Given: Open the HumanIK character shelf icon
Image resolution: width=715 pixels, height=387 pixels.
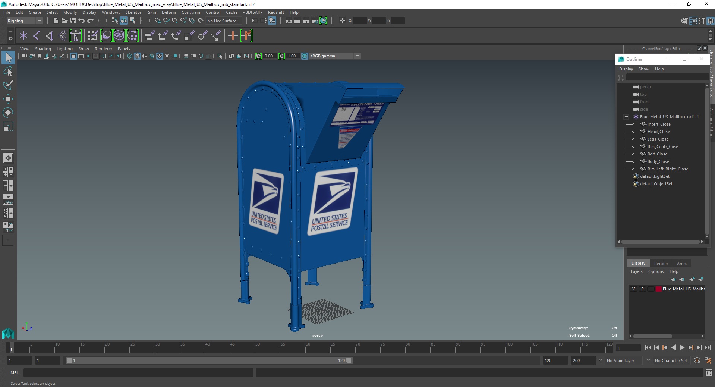Looking at the screenshot, I should [x=76, y=36].
